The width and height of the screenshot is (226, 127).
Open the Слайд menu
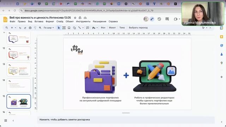pos(60,22)
